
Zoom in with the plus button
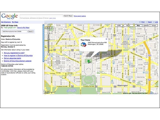pyautogui.click(x=48, y=33)
